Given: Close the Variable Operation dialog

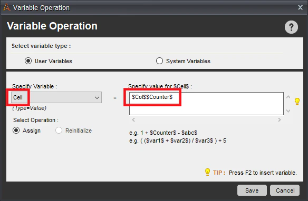Looking at the screenshot, I should [x=300, y=7].
